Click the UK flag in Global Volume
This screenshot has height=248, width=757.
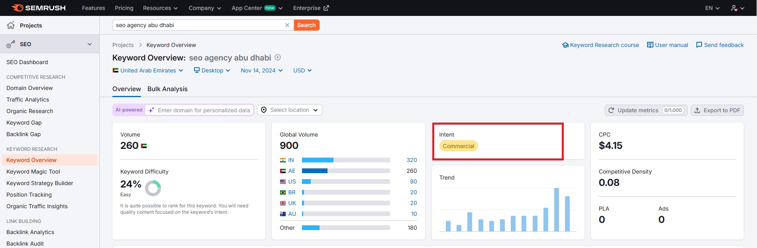click(283, 203)
